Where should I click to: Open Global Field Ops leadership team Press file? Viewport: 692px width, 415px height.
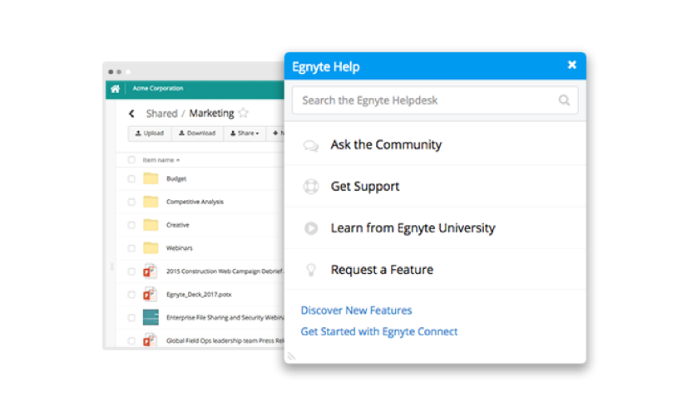[225, 340]
